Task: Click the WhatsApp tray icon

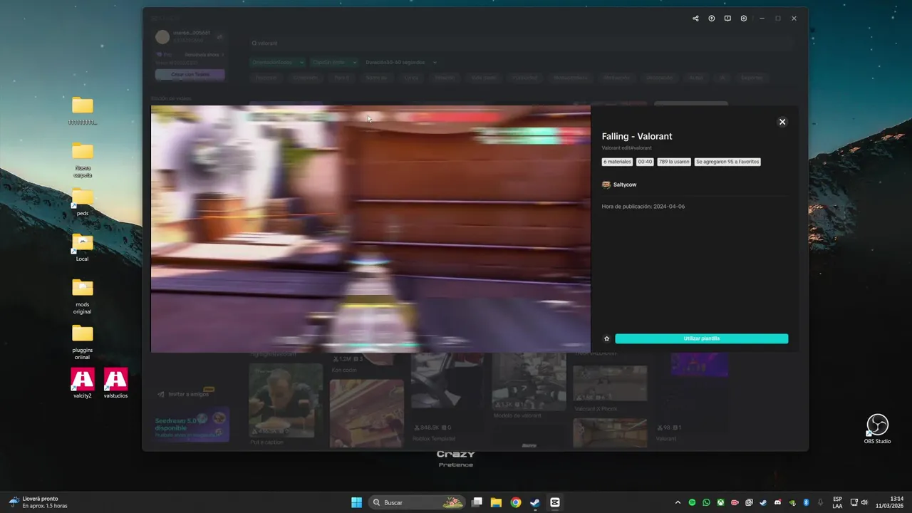Action: [706, 502]
